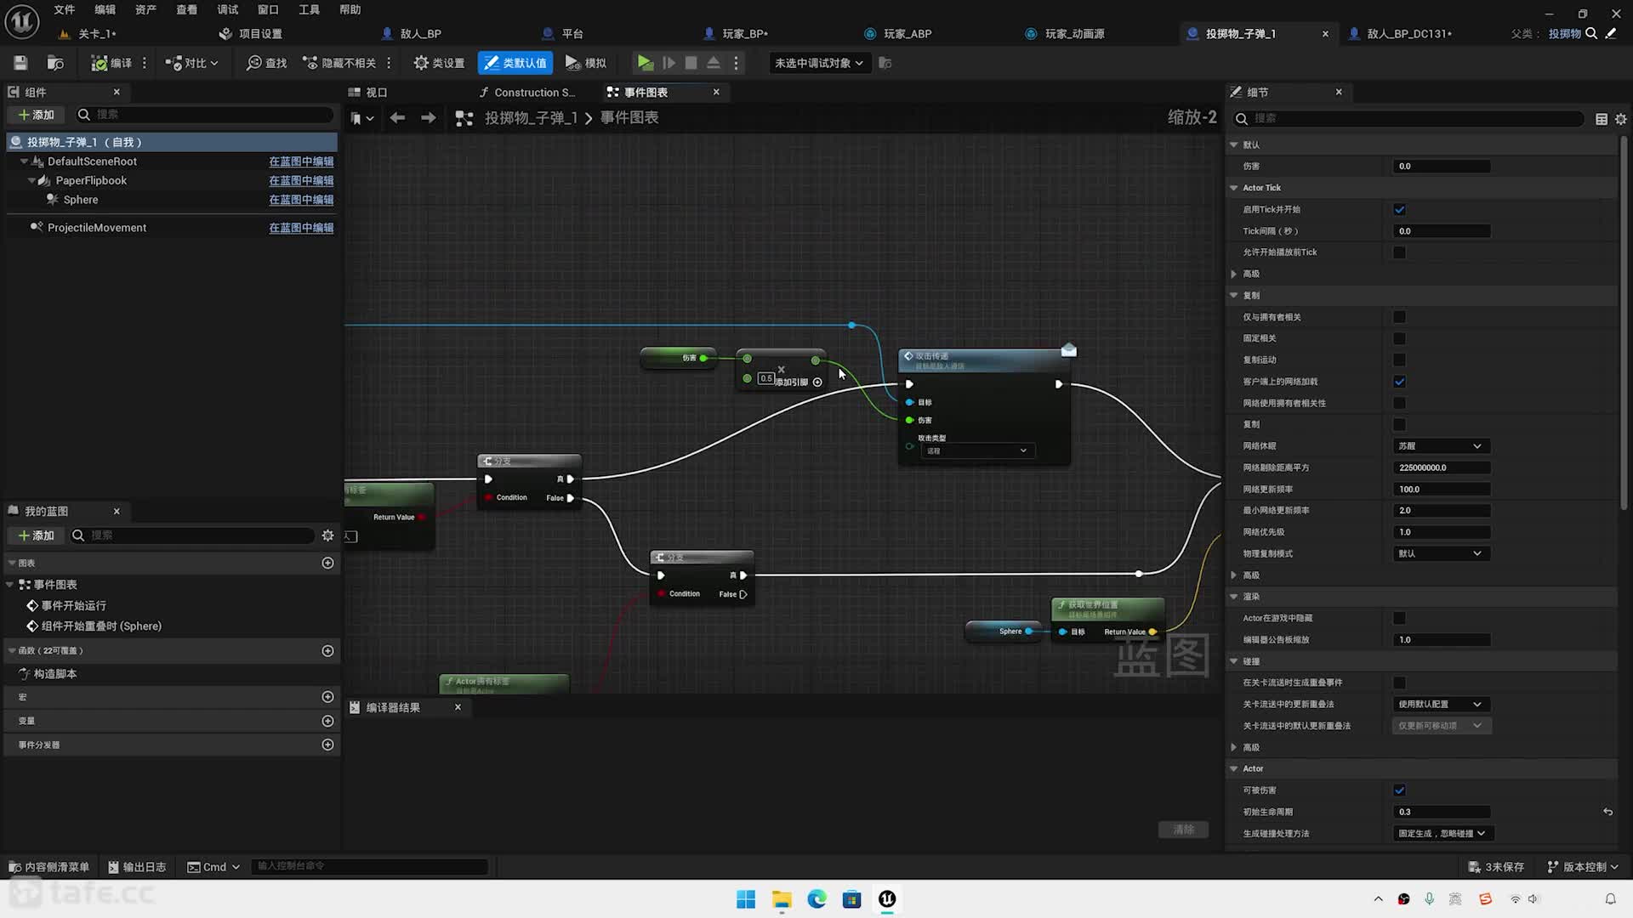Image resolution: width=1633 pixels, height=918 pixels.
Task: Open Windows Start menu
Action: pos(746,899)
